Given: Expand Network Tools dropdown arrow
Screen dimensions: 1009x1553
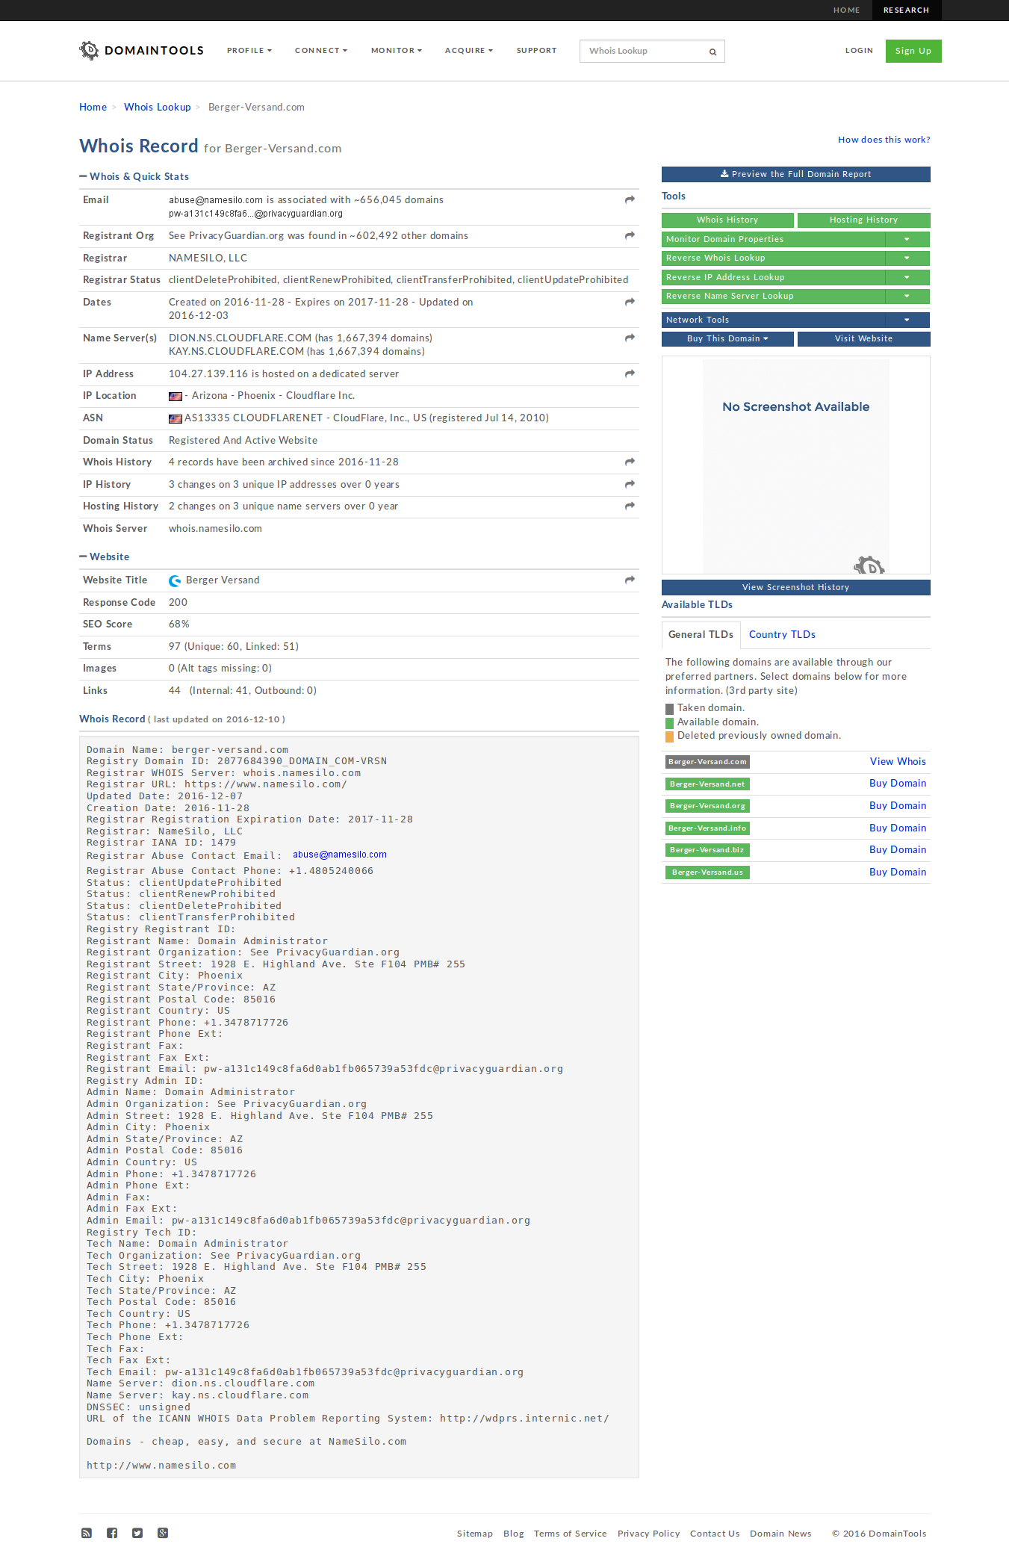Looking at the screenshot, I should pyautogui.click(x=907, y=320).
